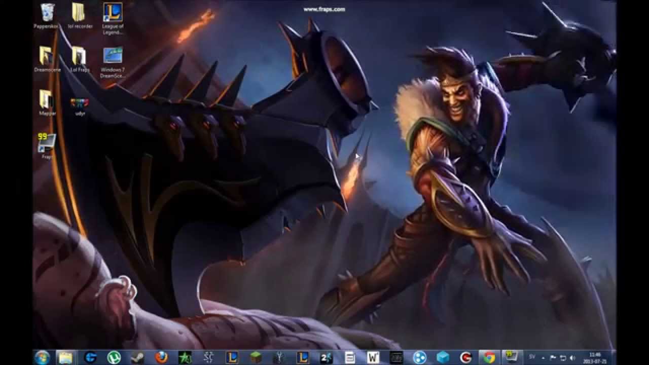Launch League of Legends desktop shortcut
649x365 pixels.
tap(113, 18)
